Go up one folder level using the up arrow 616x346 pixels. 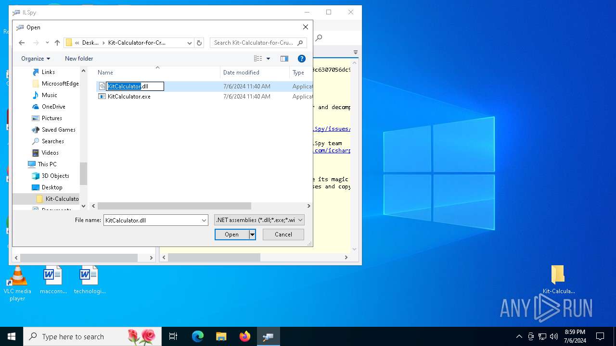tap(57, 43)
